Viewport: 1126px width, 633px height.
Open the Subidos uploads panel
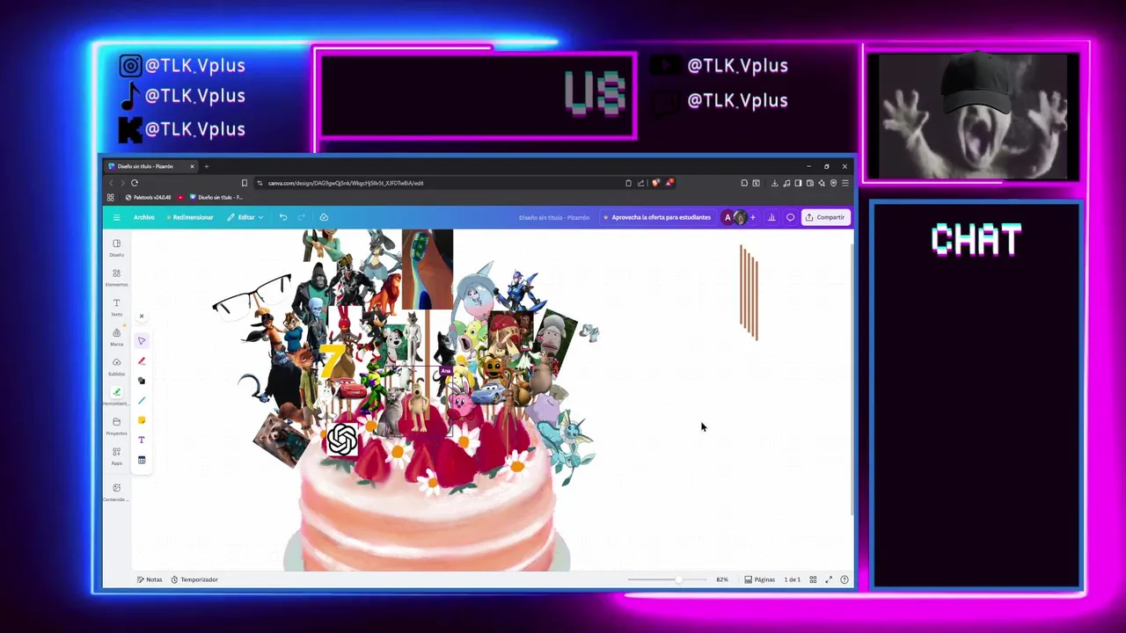[x=116, y=366]
